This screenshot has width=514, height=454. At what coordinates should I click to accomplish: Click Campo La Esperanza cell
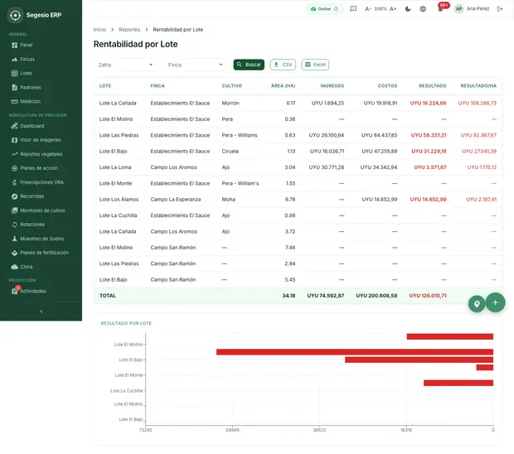pyautogui.click(x=176, y=200)
